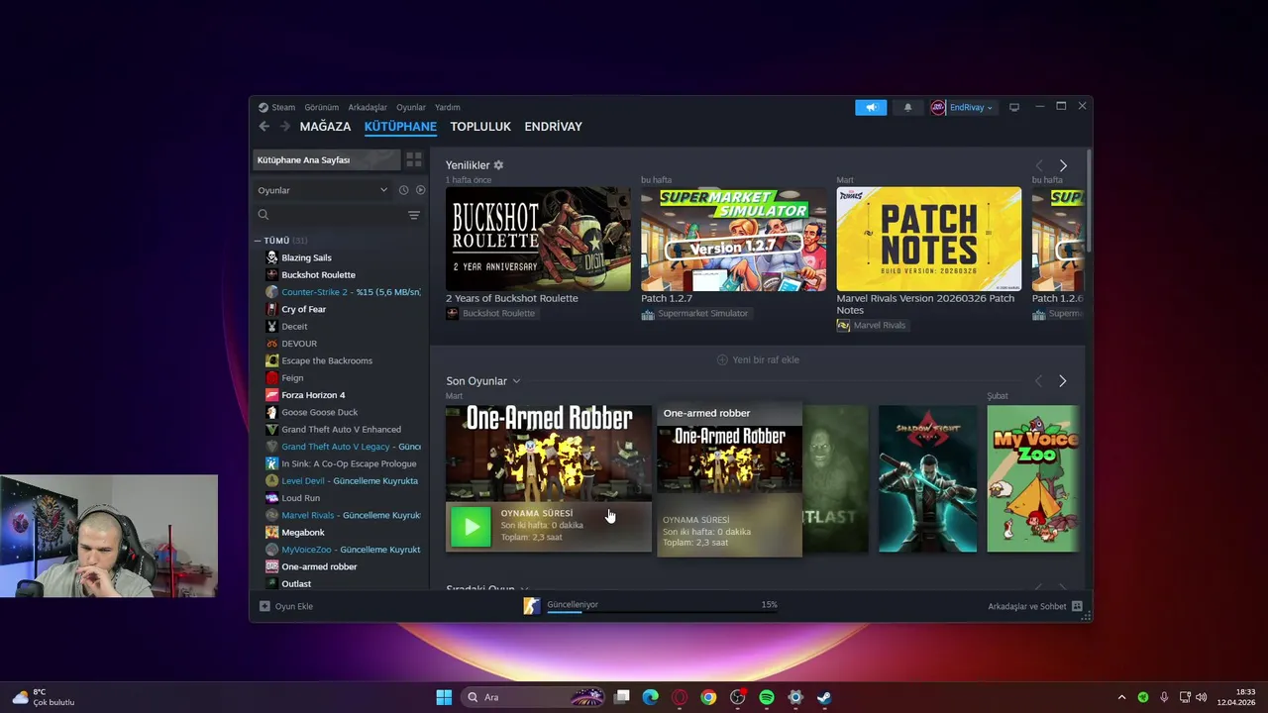This screenshot has height=713, width=1268.
Task: Open Yenilikler settings gear
Action: coord(498,165)
